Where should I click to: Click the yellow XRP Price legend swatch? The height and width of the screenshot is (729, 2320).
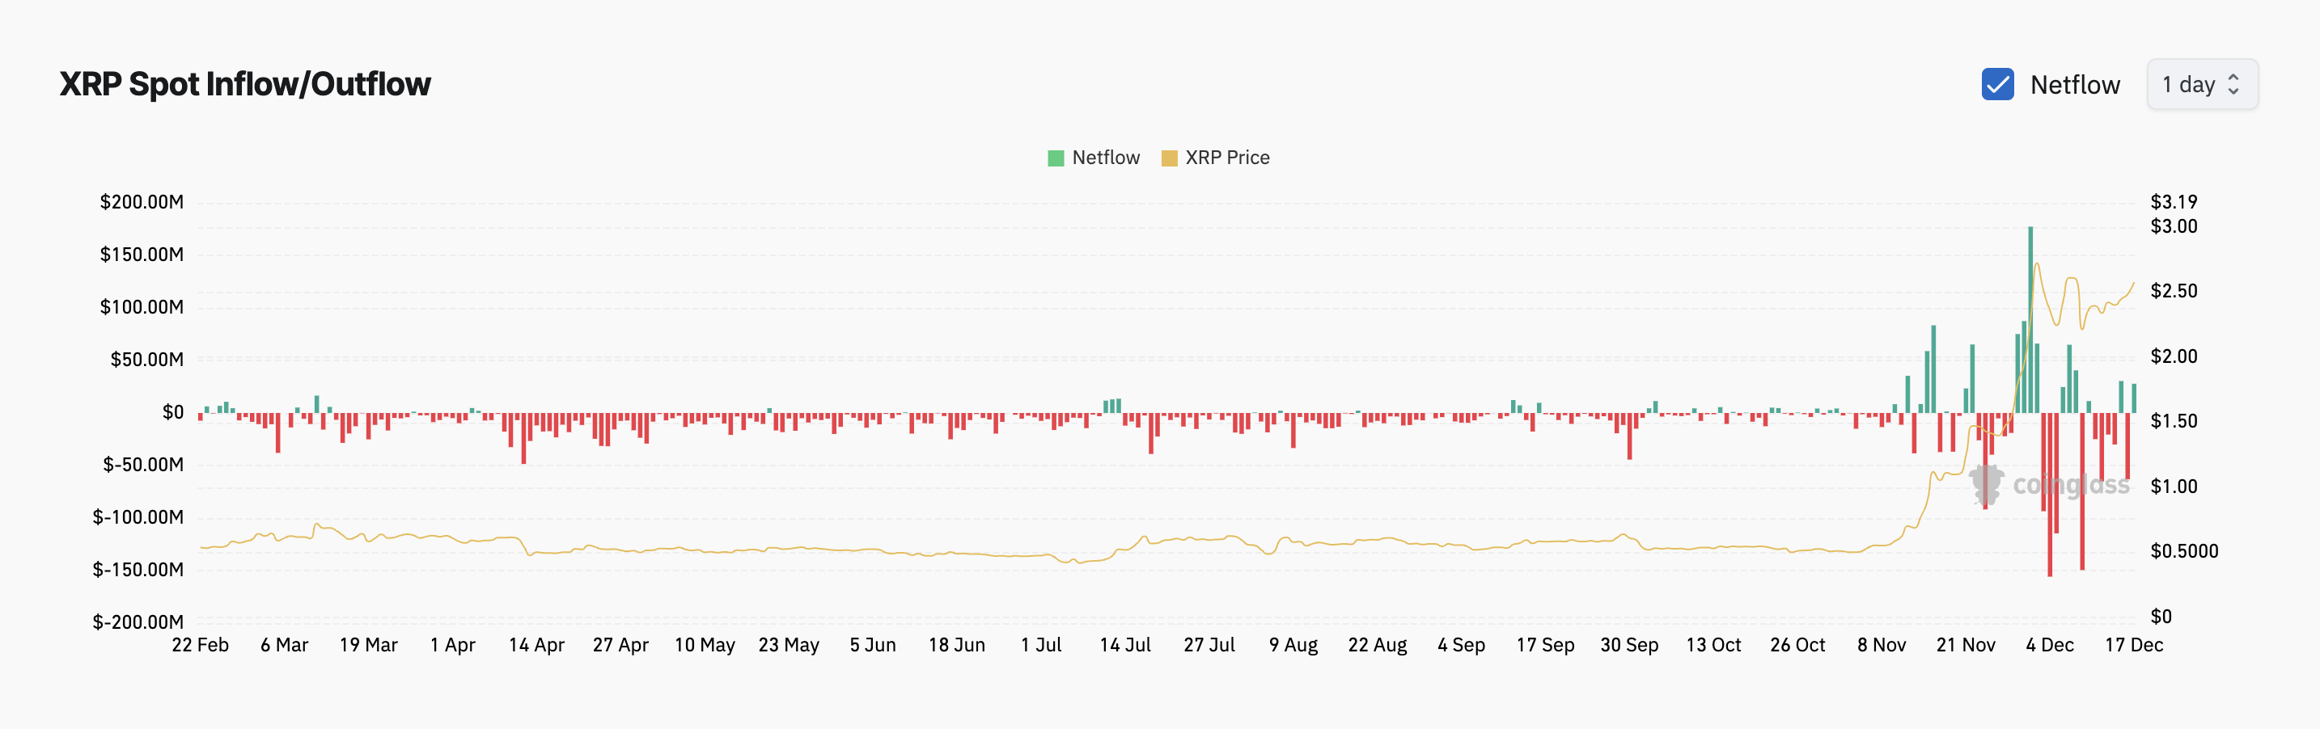pyautogui.click(x=1169, y=158)
